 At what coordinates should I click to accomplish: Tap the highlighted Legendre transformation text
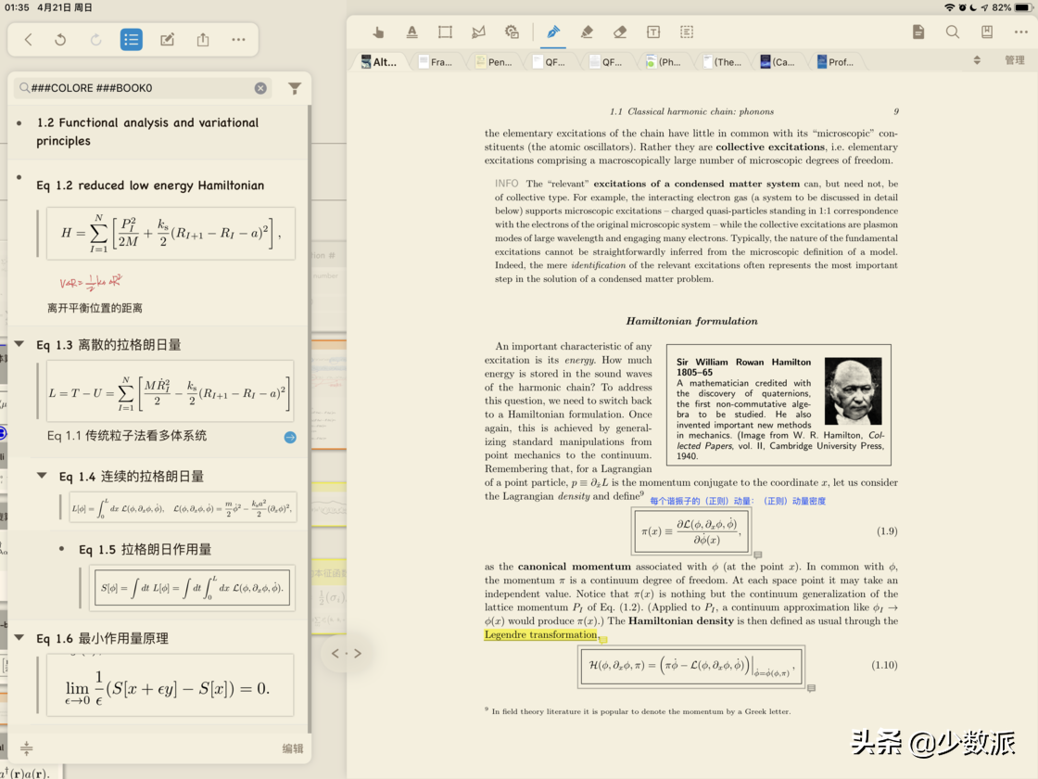click(541, 634)
